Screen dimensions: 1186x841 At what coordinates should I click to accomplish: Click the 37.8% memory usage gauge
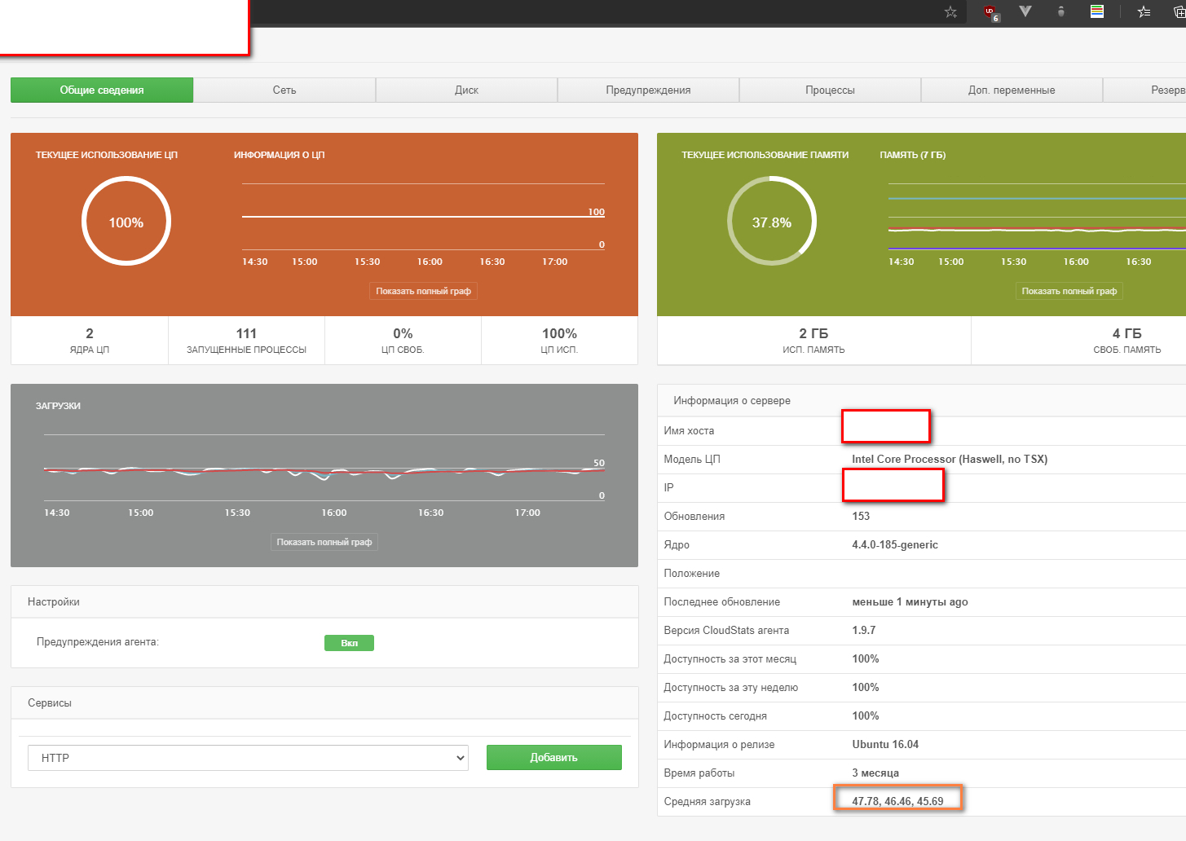point(771,222)
